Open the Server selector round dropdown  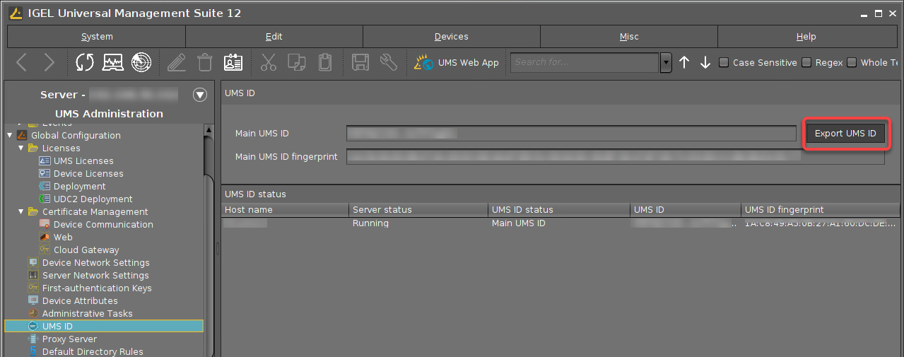[200, 95]
